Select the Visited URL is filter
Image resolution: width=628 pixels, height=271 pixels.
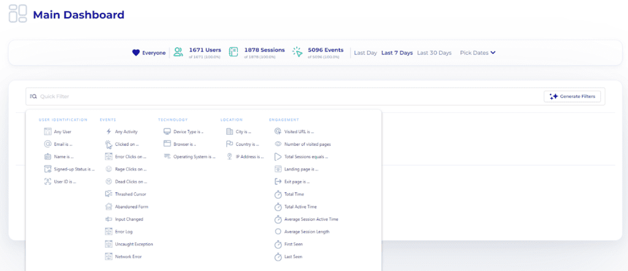299,131
